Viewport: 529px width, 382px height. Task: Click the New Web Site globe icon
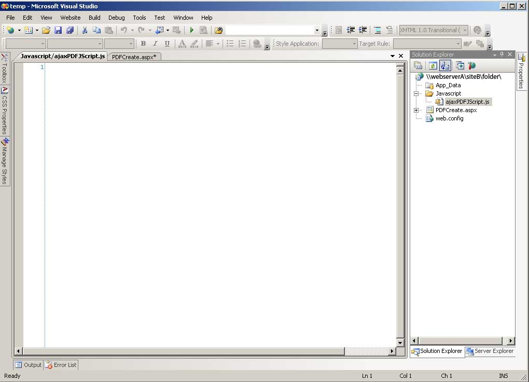11,31
